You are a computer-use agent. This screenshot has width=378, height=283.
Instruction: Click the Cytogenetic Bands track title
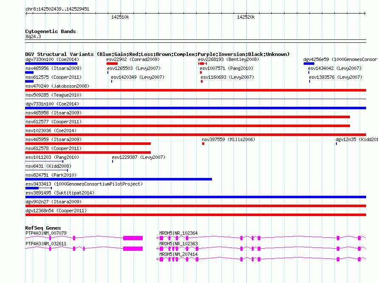click(51, 31)
